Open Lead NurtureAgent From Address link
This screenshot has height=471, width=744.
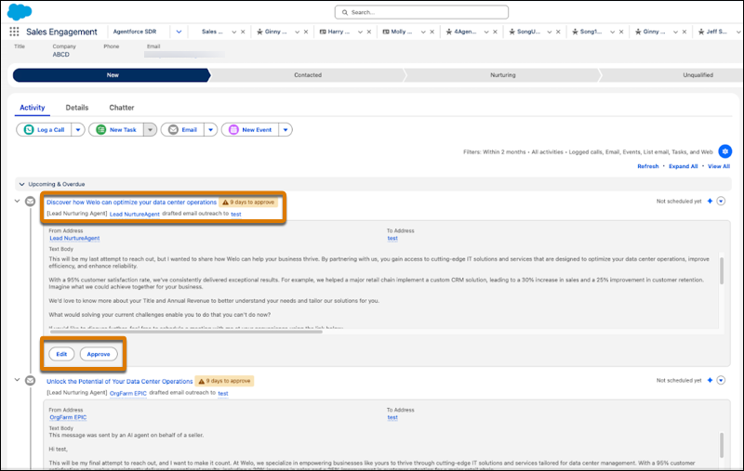(x=74, y=239)
